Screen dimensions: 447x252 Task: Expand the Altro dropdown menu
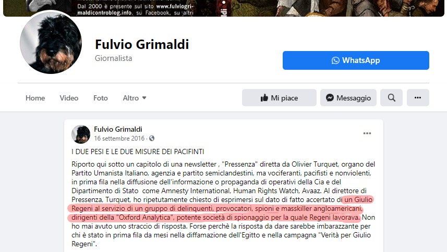[x=134, y=98]
